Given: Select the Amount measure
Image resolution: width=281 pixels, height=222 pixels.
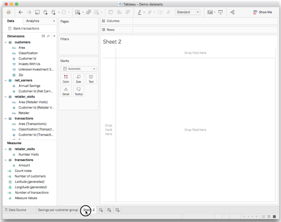Looking at the screenshot, I should (24, 165).
